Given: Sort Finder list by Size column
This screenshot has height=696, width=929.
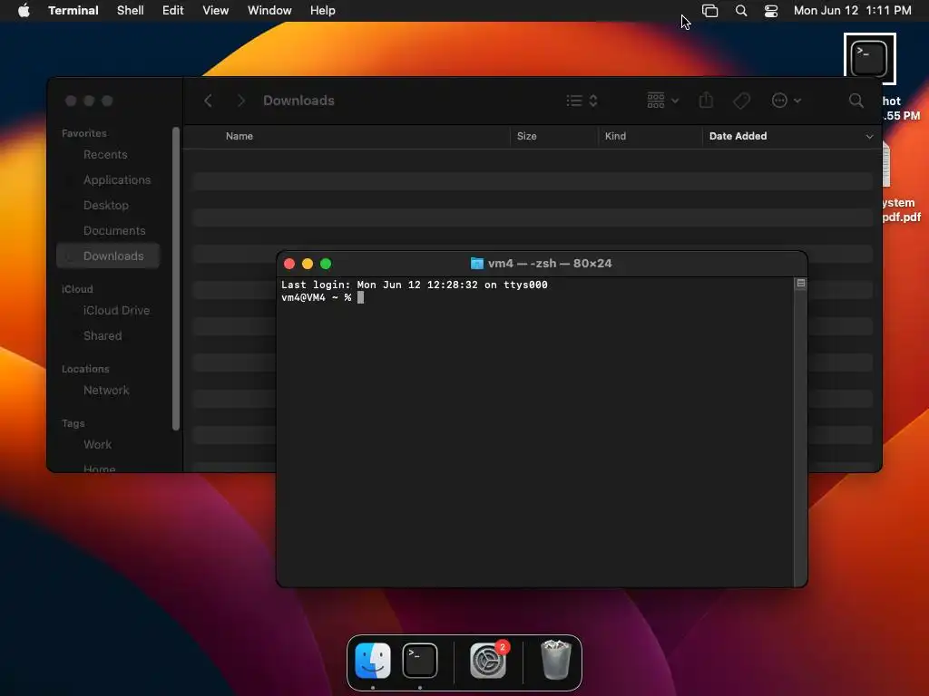Looking at the screenshot, I should pos(527,136).
